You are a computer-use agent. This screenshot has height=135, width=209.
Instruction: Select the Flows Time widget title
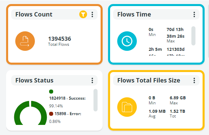point(134,14)
